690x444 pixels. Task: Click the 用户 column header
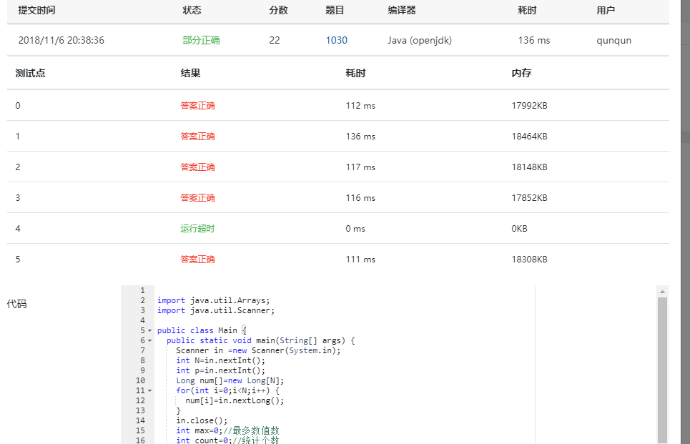606,10
